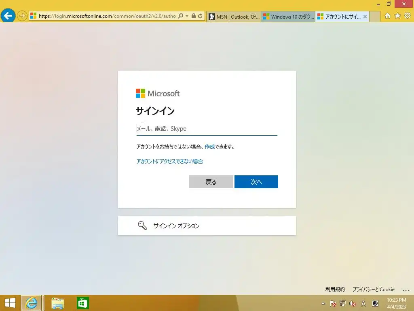Screen dimensions: 414x311
Task: Open the プライバシーと Cookie link
Action: pyautogui.click(x=373, y=289)
